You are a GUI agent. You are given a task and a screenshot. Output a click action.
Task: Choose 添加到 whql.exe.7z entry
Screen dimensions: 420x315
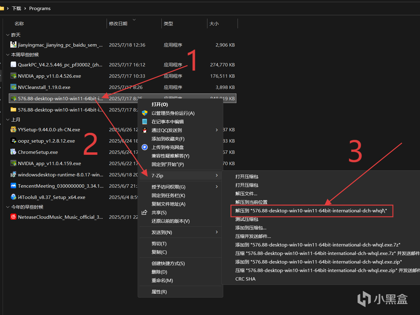click(x=318, y=245)
